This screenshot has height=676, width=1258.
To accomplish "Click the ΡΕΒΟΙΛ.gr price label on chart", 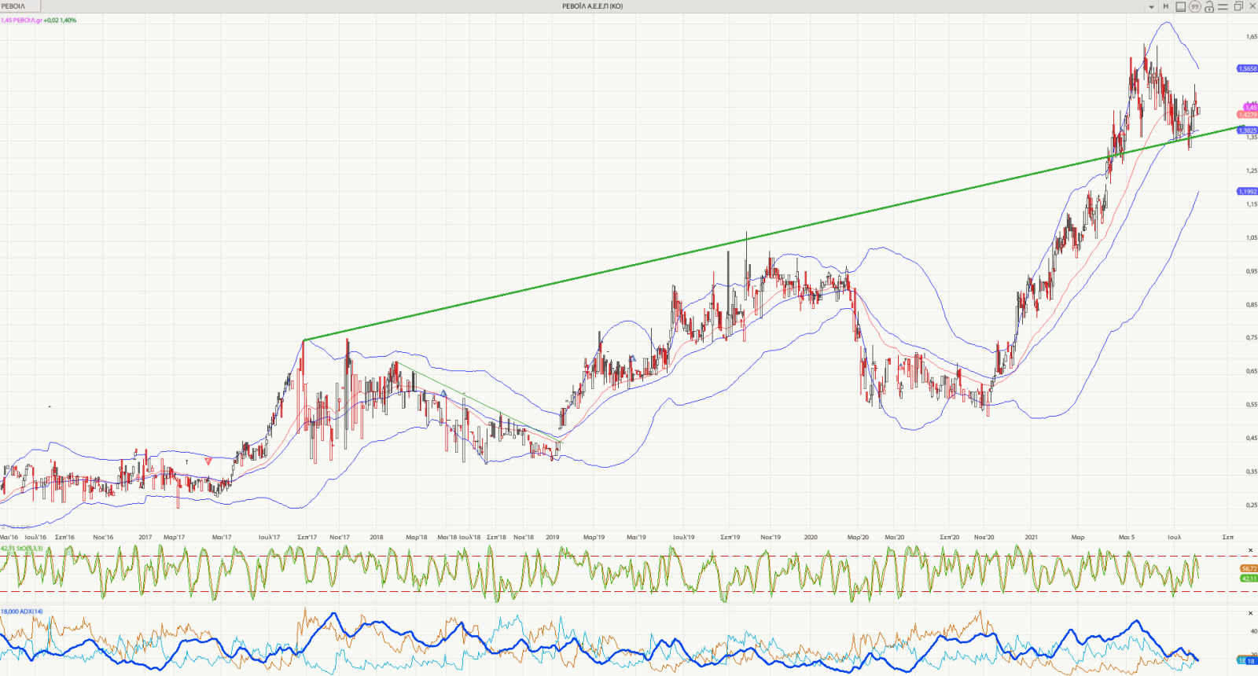I will tap(22, 20).
